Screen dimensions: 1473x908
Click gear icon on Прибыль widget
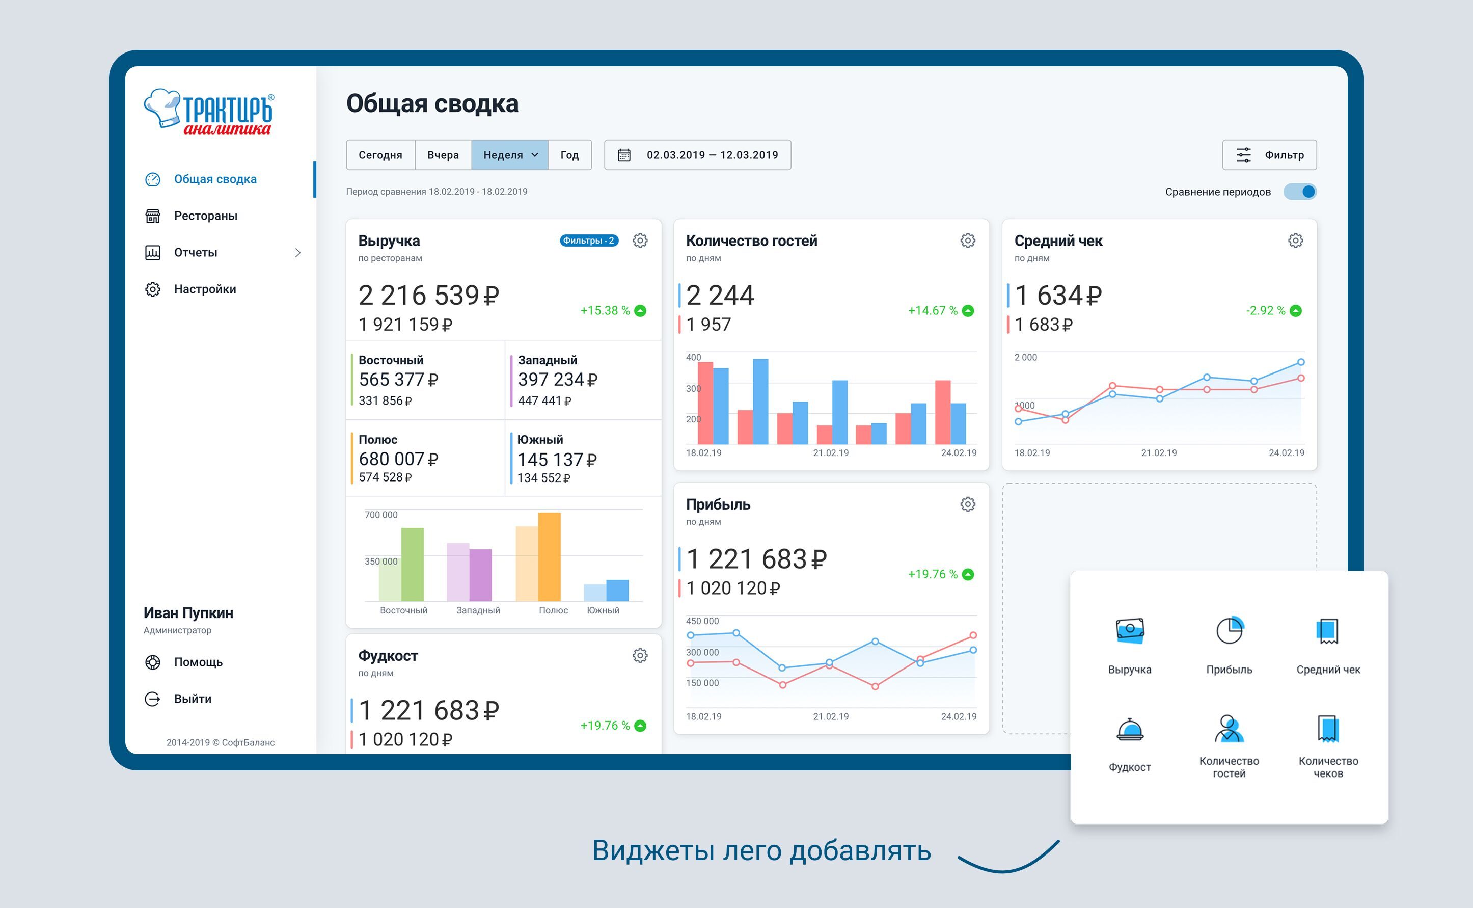[967, 504]
